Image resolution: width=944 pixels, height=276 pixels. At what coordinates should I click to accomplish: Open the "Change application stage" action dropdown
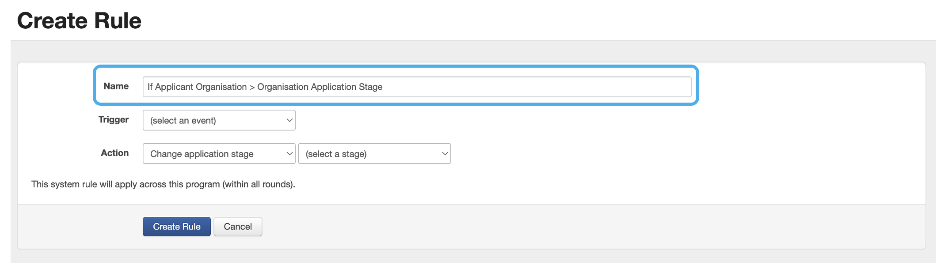219,154
